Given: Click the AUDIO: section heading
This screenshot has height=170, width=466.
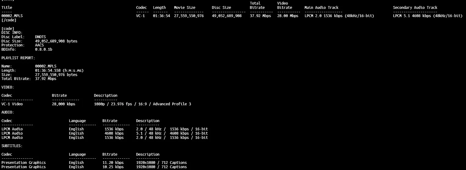Looking at the screenshot, I should tap(8, 112).
